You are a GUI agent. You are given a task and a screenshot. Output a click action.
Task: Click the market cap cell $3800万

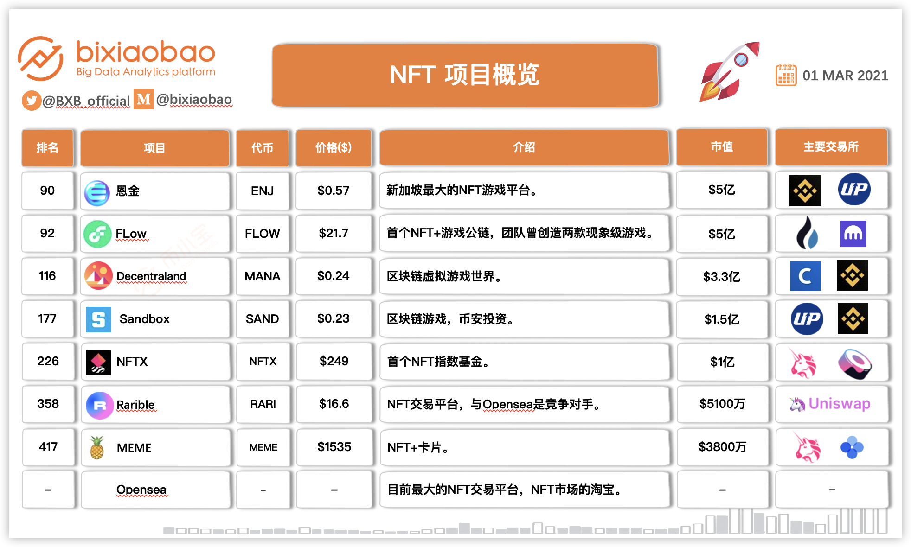point(722,447)
